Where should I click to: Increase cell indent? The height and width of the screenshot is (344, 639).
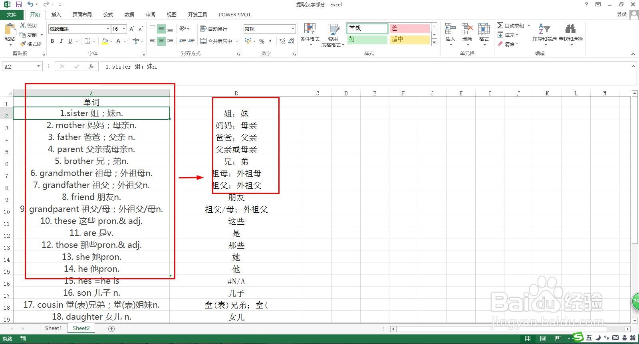coord(191,41)
